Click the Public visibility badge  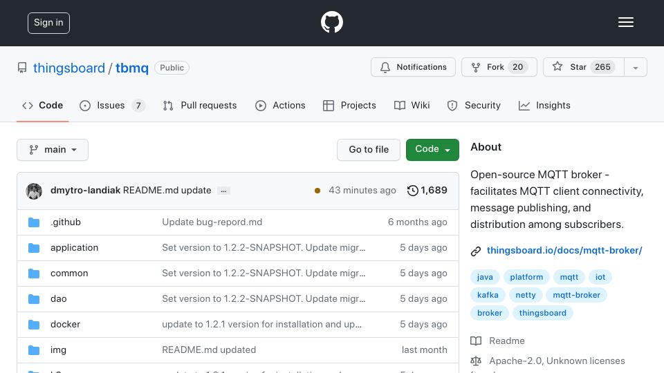(172, 68)
